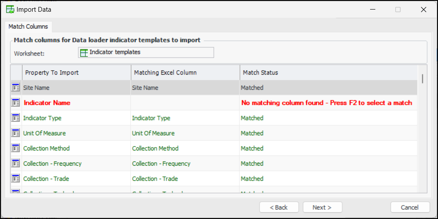The height and width of the screenshot is (219, 438).
Task: Click the Indicator Type row icon
Action: pos(16,118)
